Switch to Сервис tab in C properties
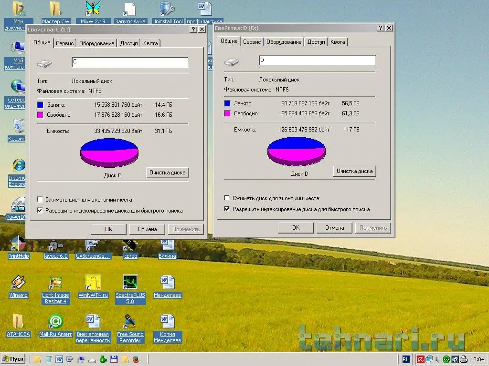This screenshot has height=366, width=489. (64, 43)
